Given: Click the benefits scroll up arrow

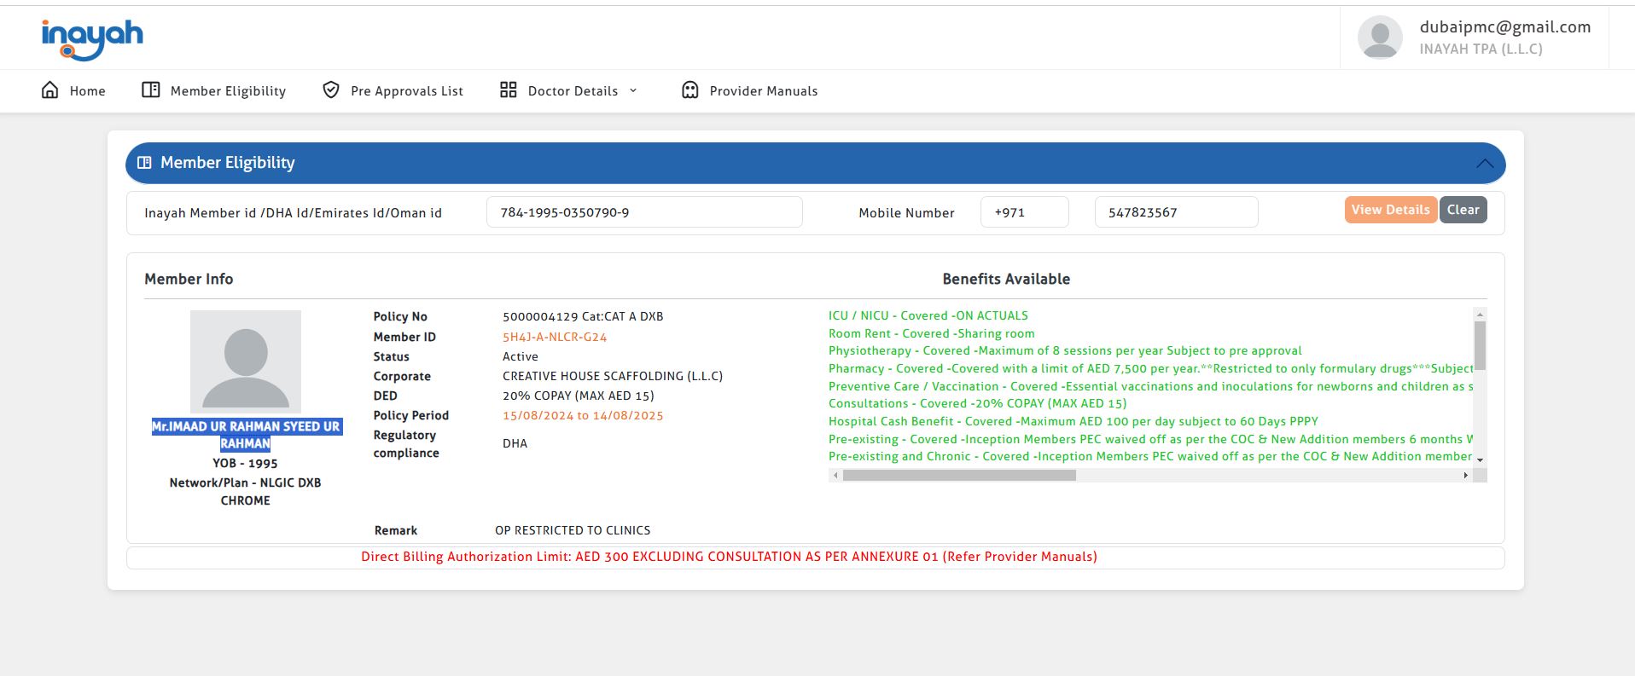Looking at the screenshot, I should (x=1481, y=314).
